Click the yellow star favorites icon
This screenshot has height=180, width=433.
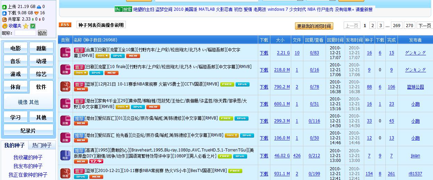[x=26, y=26]
